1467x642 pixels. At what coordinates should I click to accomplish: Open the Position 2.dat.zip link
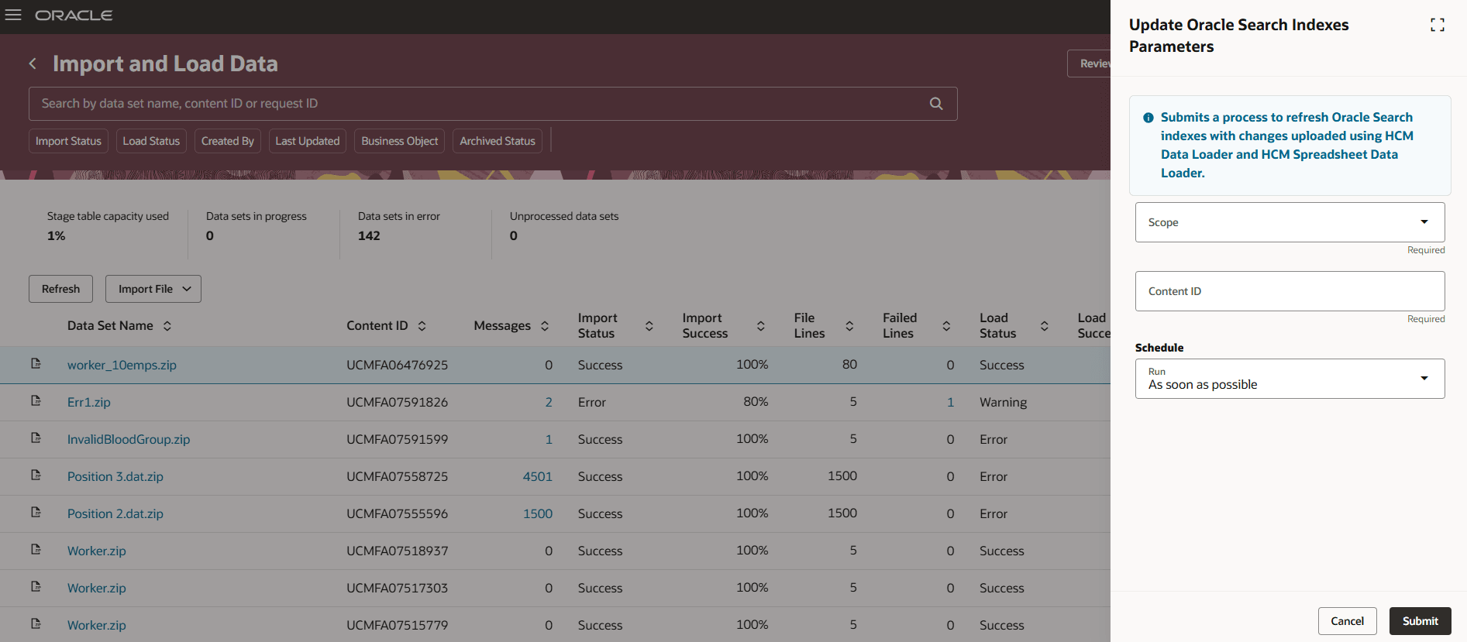(115, 513)
